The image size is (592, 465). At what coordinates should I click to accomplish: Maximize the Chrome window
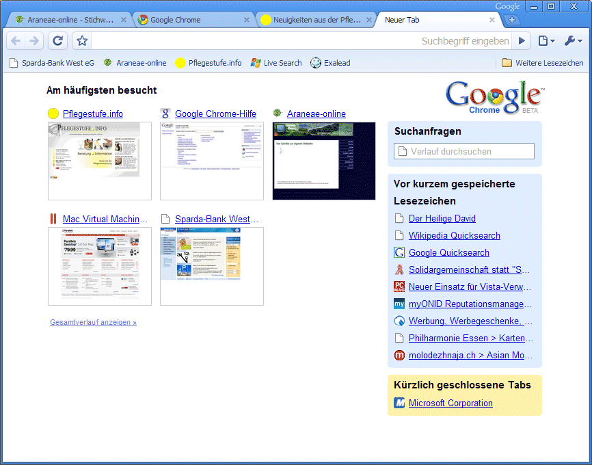pos(551,6)
